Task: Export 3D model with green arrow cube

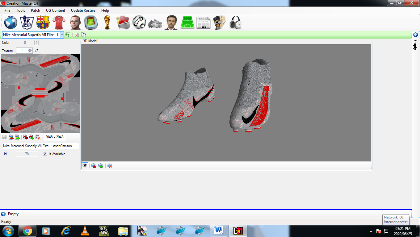Action: pyautogui.click(x=101, y=166)
